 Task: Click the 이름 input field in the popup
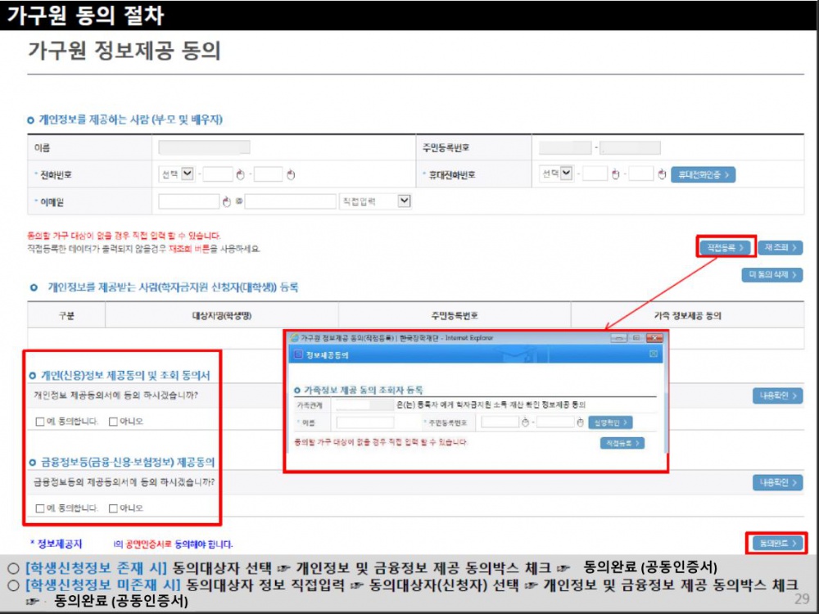click(366, 422)
